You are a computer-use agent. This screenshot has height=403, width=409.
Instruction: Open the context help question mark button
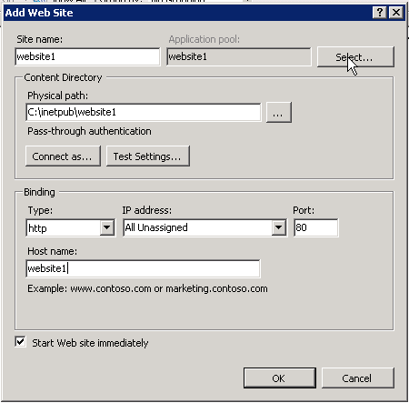380,13
